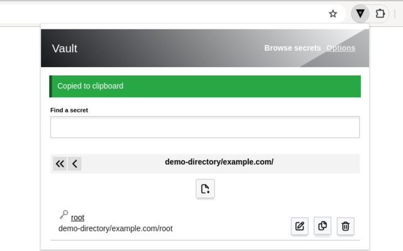Copy the root secret to clipboard
The width and height of the screenshot is (403, 251).
coord(322,226)
